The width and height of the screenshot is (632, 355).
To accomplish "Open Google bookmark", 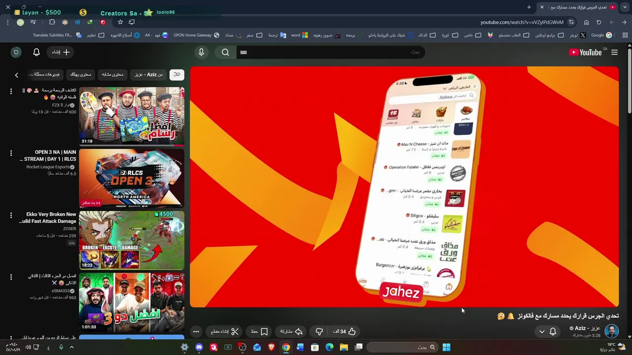I will [601, 35].
